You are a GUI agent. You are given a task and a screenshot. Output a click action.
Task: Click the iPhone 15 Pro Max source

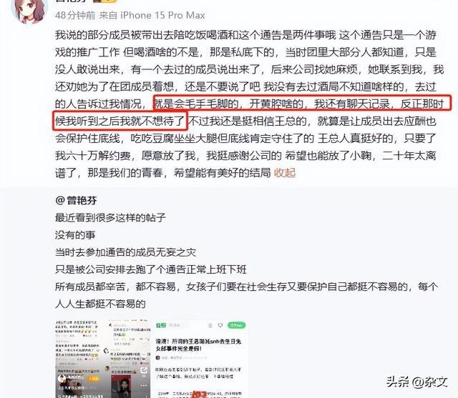click(162, 15)
